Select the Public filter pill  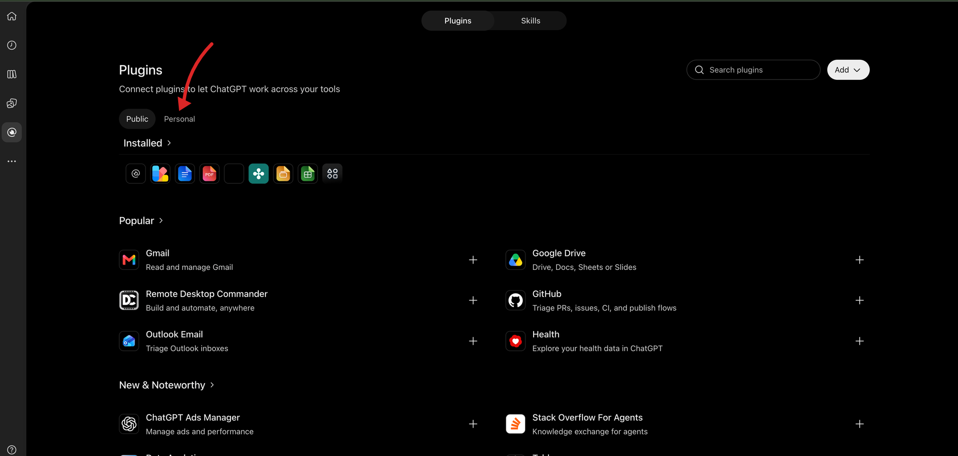tap(137, 119)
